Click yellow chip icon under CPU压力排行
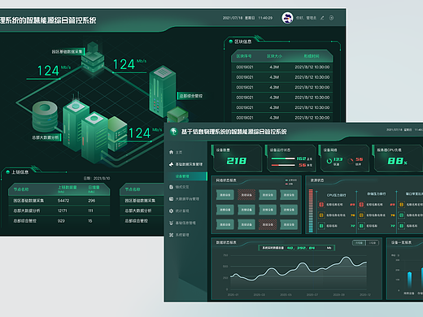423x317 pixels. 321,215
